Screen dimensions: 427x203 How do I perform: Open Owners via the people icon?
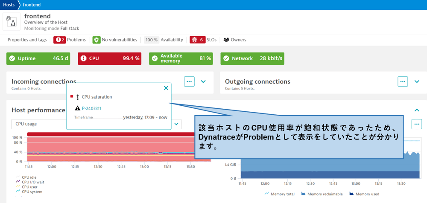click(x=226, y=40)
